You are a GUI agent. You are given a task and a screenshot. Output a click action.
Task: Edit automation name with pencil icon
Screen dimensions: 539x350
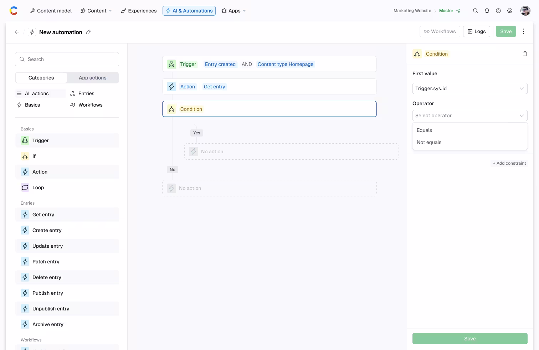[88, 32]
